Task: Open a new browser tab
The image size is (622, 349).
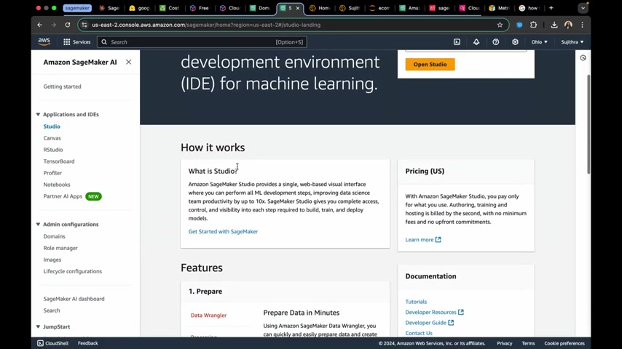Action: coord(551,8)
